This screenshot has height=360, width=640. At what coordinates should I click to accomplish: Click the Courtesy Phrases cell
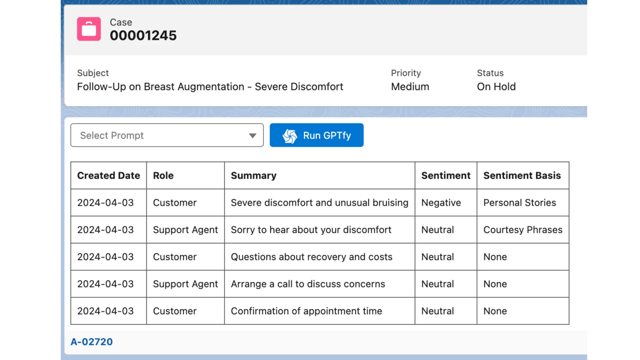click(x=522, y=230)
